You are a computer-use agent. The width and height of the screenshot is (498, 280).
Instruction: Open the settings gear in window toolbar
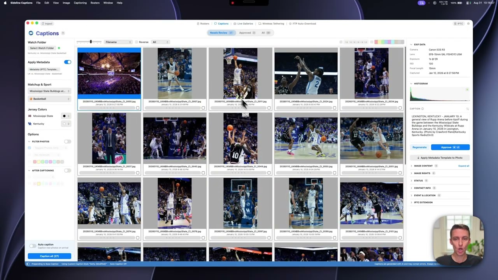pyautogui.click(x=468, y=24)
